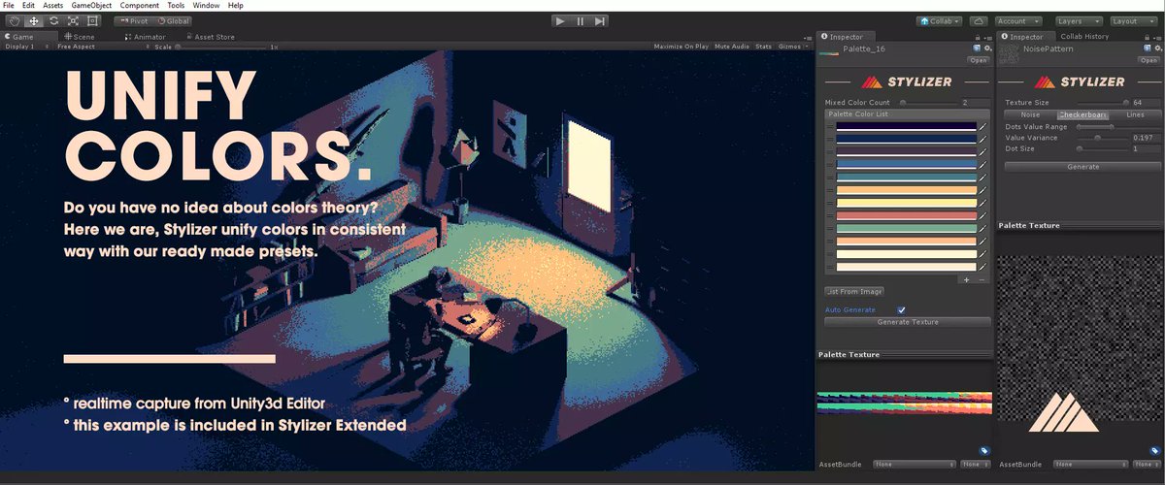Viewport: 1165px width, 485px height.
Task: Open the Account dropdown
Action: point(1018,20)
